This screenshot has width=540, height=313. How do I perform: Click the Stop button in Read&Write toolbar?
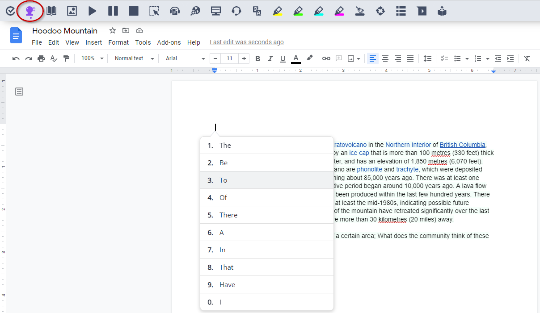click(133, 11)
